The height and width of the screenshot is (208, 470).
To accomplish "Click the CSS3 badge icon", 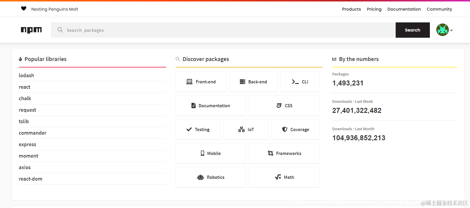I will 279,105.
